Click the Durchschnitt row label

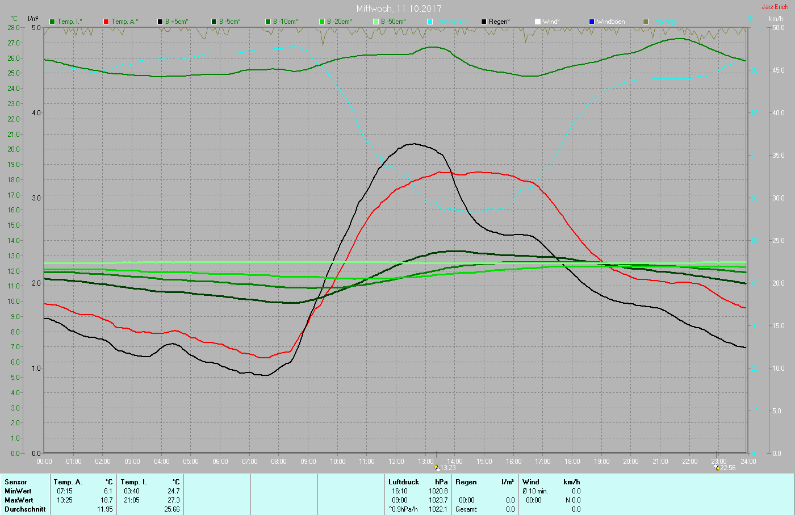(x=25, y=509)
